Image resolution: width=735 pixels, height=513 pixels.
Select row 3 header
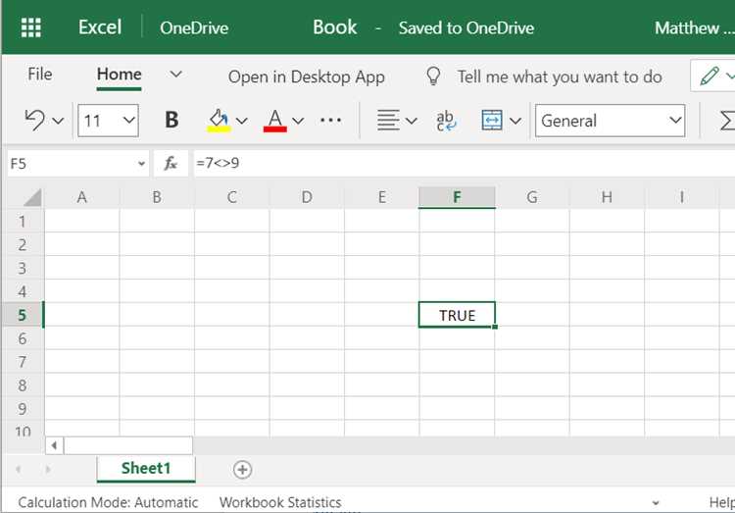tap(23, 268)
